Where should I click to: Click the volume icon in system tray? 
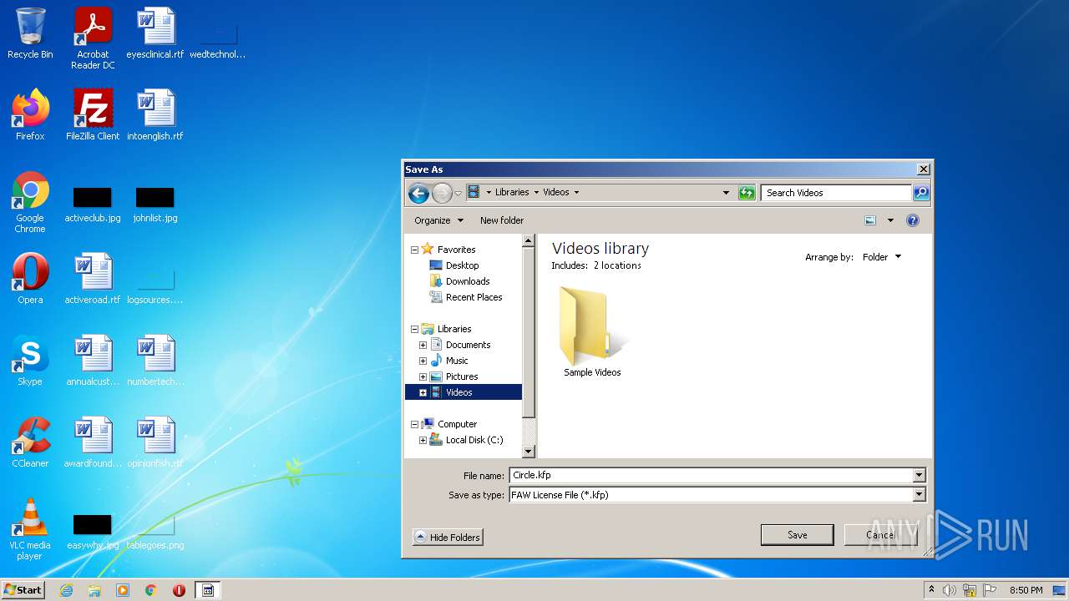[x=950, y=590]
